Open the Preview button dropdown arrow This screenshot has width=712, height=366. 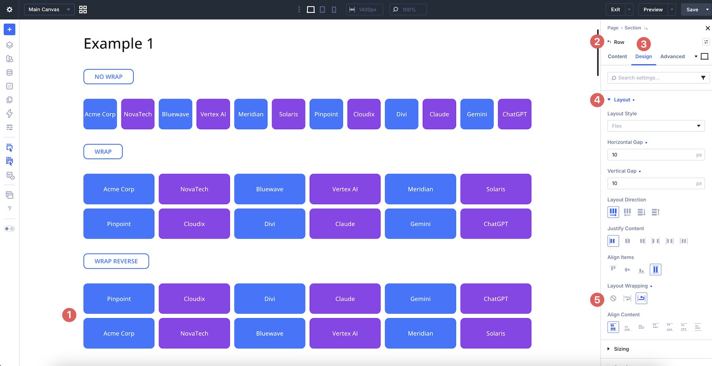point(672,9)
